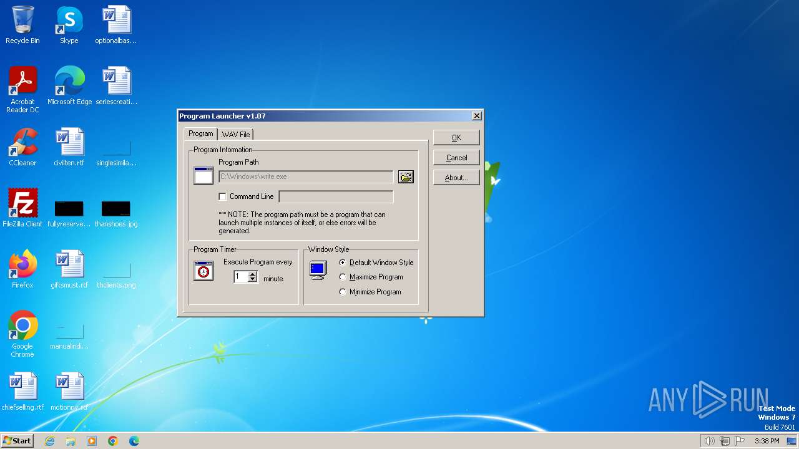Open Edge from the taskbar

[134, 441]
